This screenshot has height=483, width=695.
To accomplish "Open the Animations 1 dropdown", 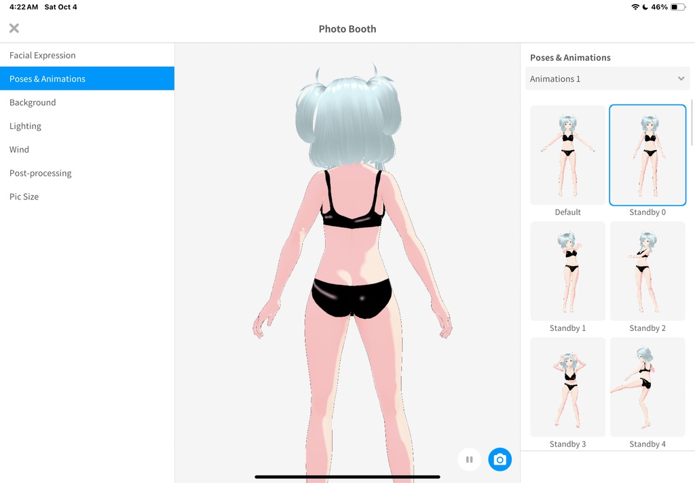I will 607,79.
